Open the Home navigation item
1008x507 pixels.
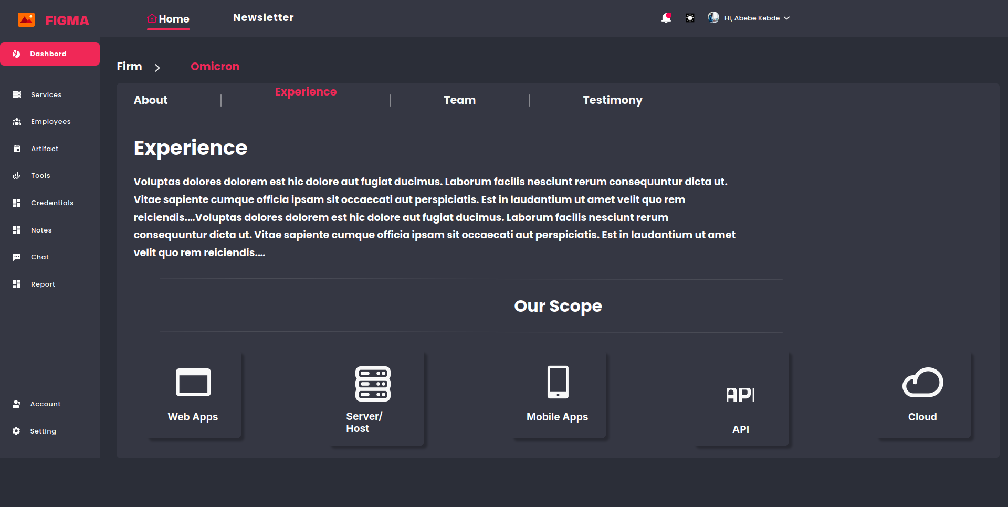click(x=169, y=19)
